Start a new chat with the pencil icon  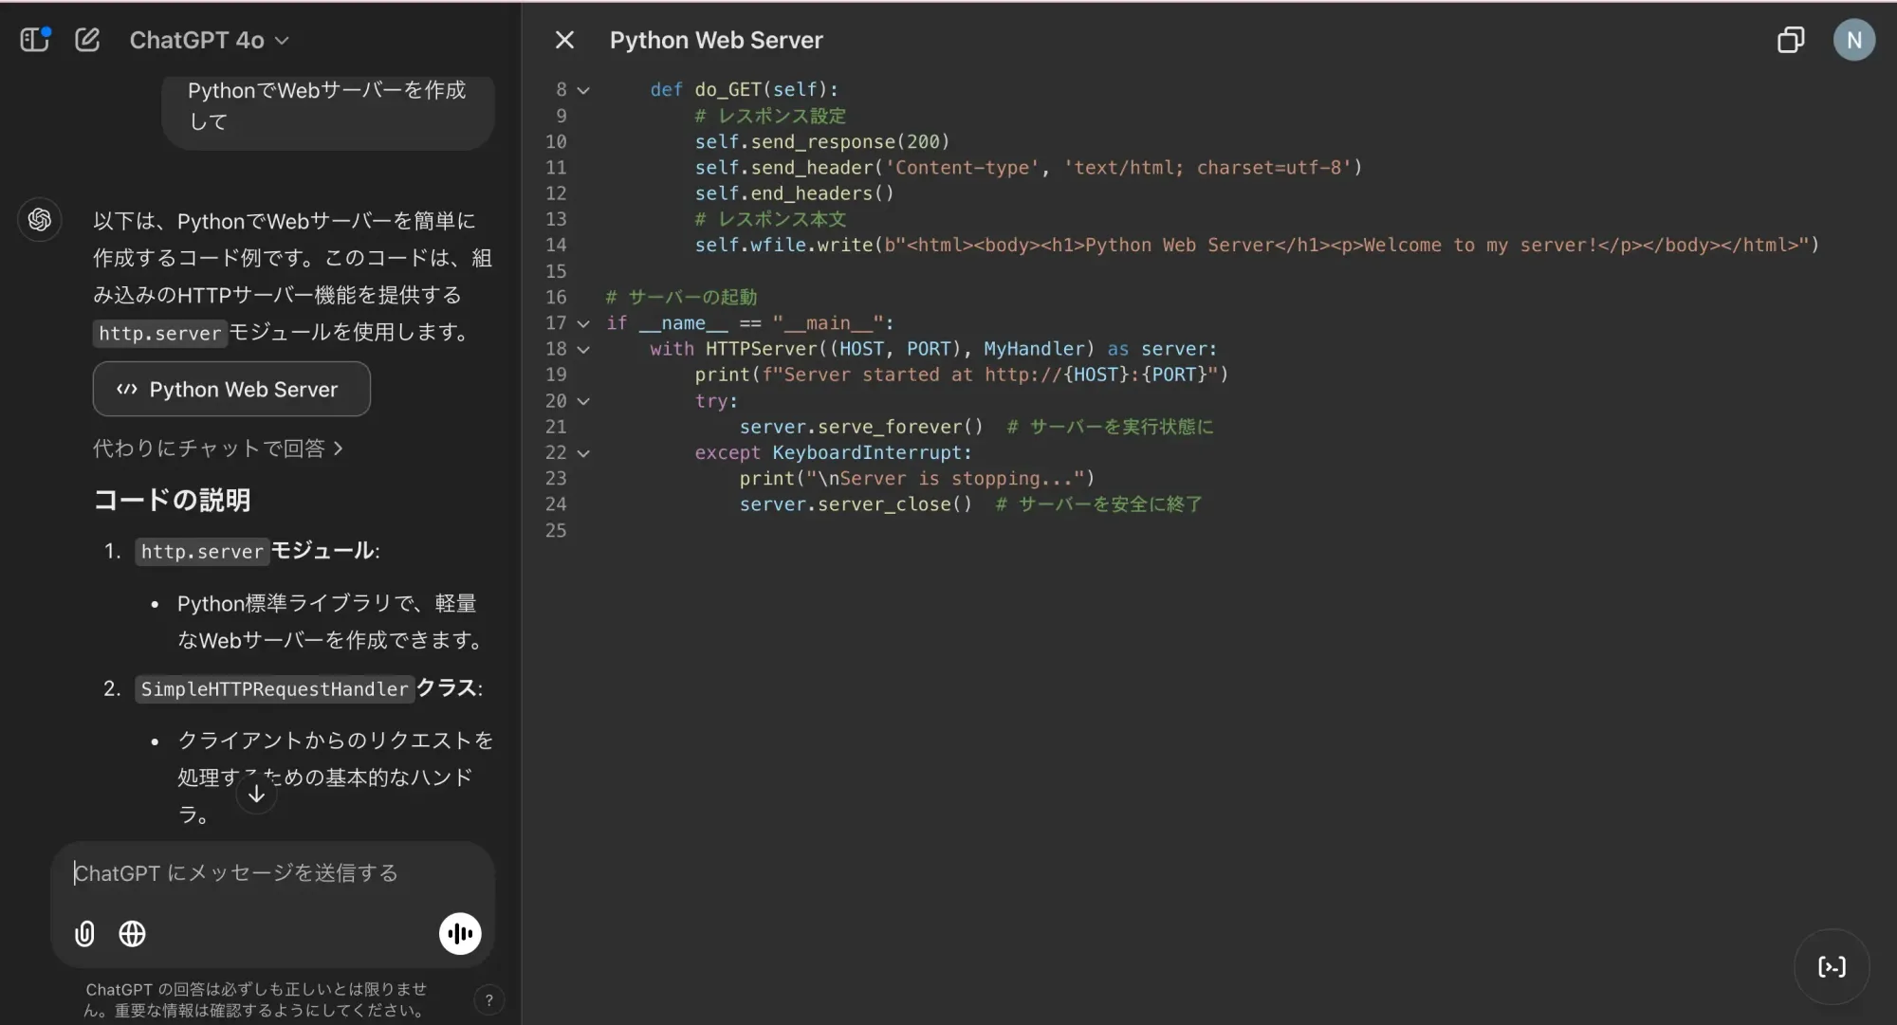[x=87, y=40]
